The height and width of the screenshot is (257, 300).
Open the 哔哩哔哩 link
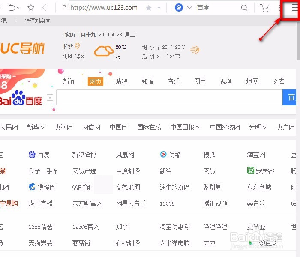[215, 227]
